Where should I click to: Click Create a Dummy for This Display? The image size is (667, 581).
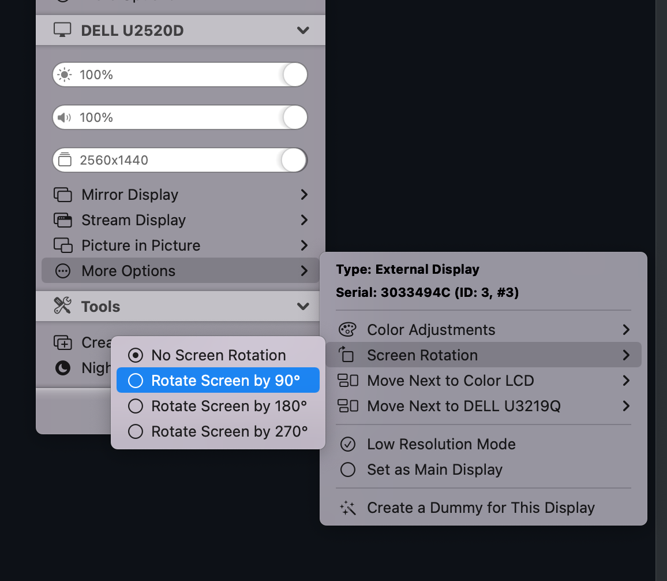pos(480,508)
